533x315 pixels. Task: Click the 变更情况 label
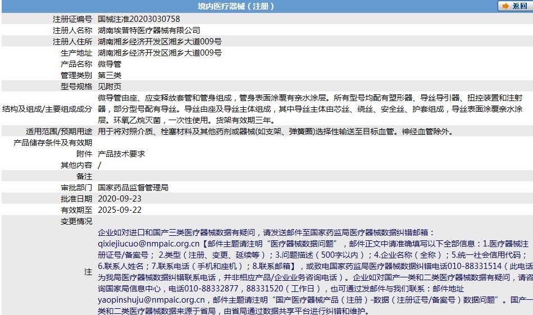(x=76, y=221)
